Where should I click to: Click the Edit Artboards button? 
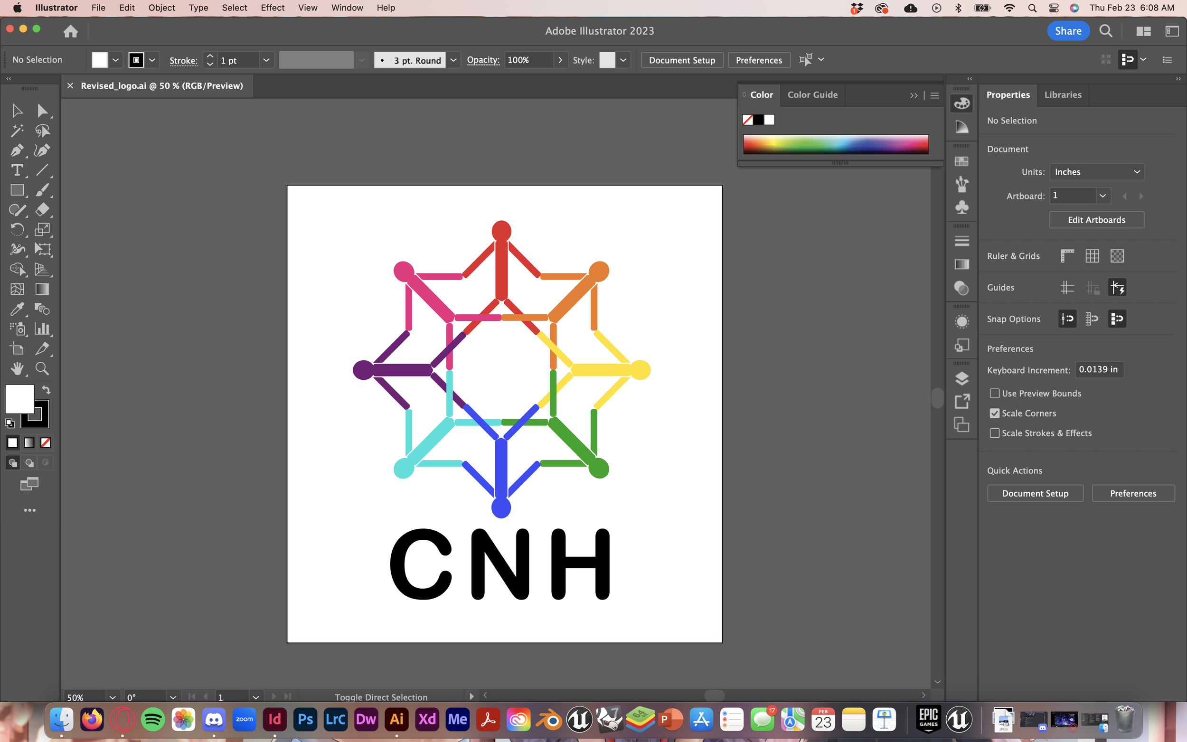(1096, 220)
